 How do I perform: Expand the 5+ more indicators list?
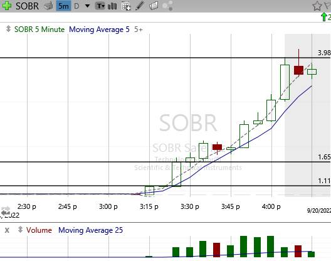point(139,29)
